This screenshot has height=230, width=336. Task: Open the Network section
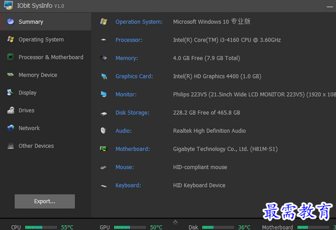pyautogui.click(x=45, y=128)
